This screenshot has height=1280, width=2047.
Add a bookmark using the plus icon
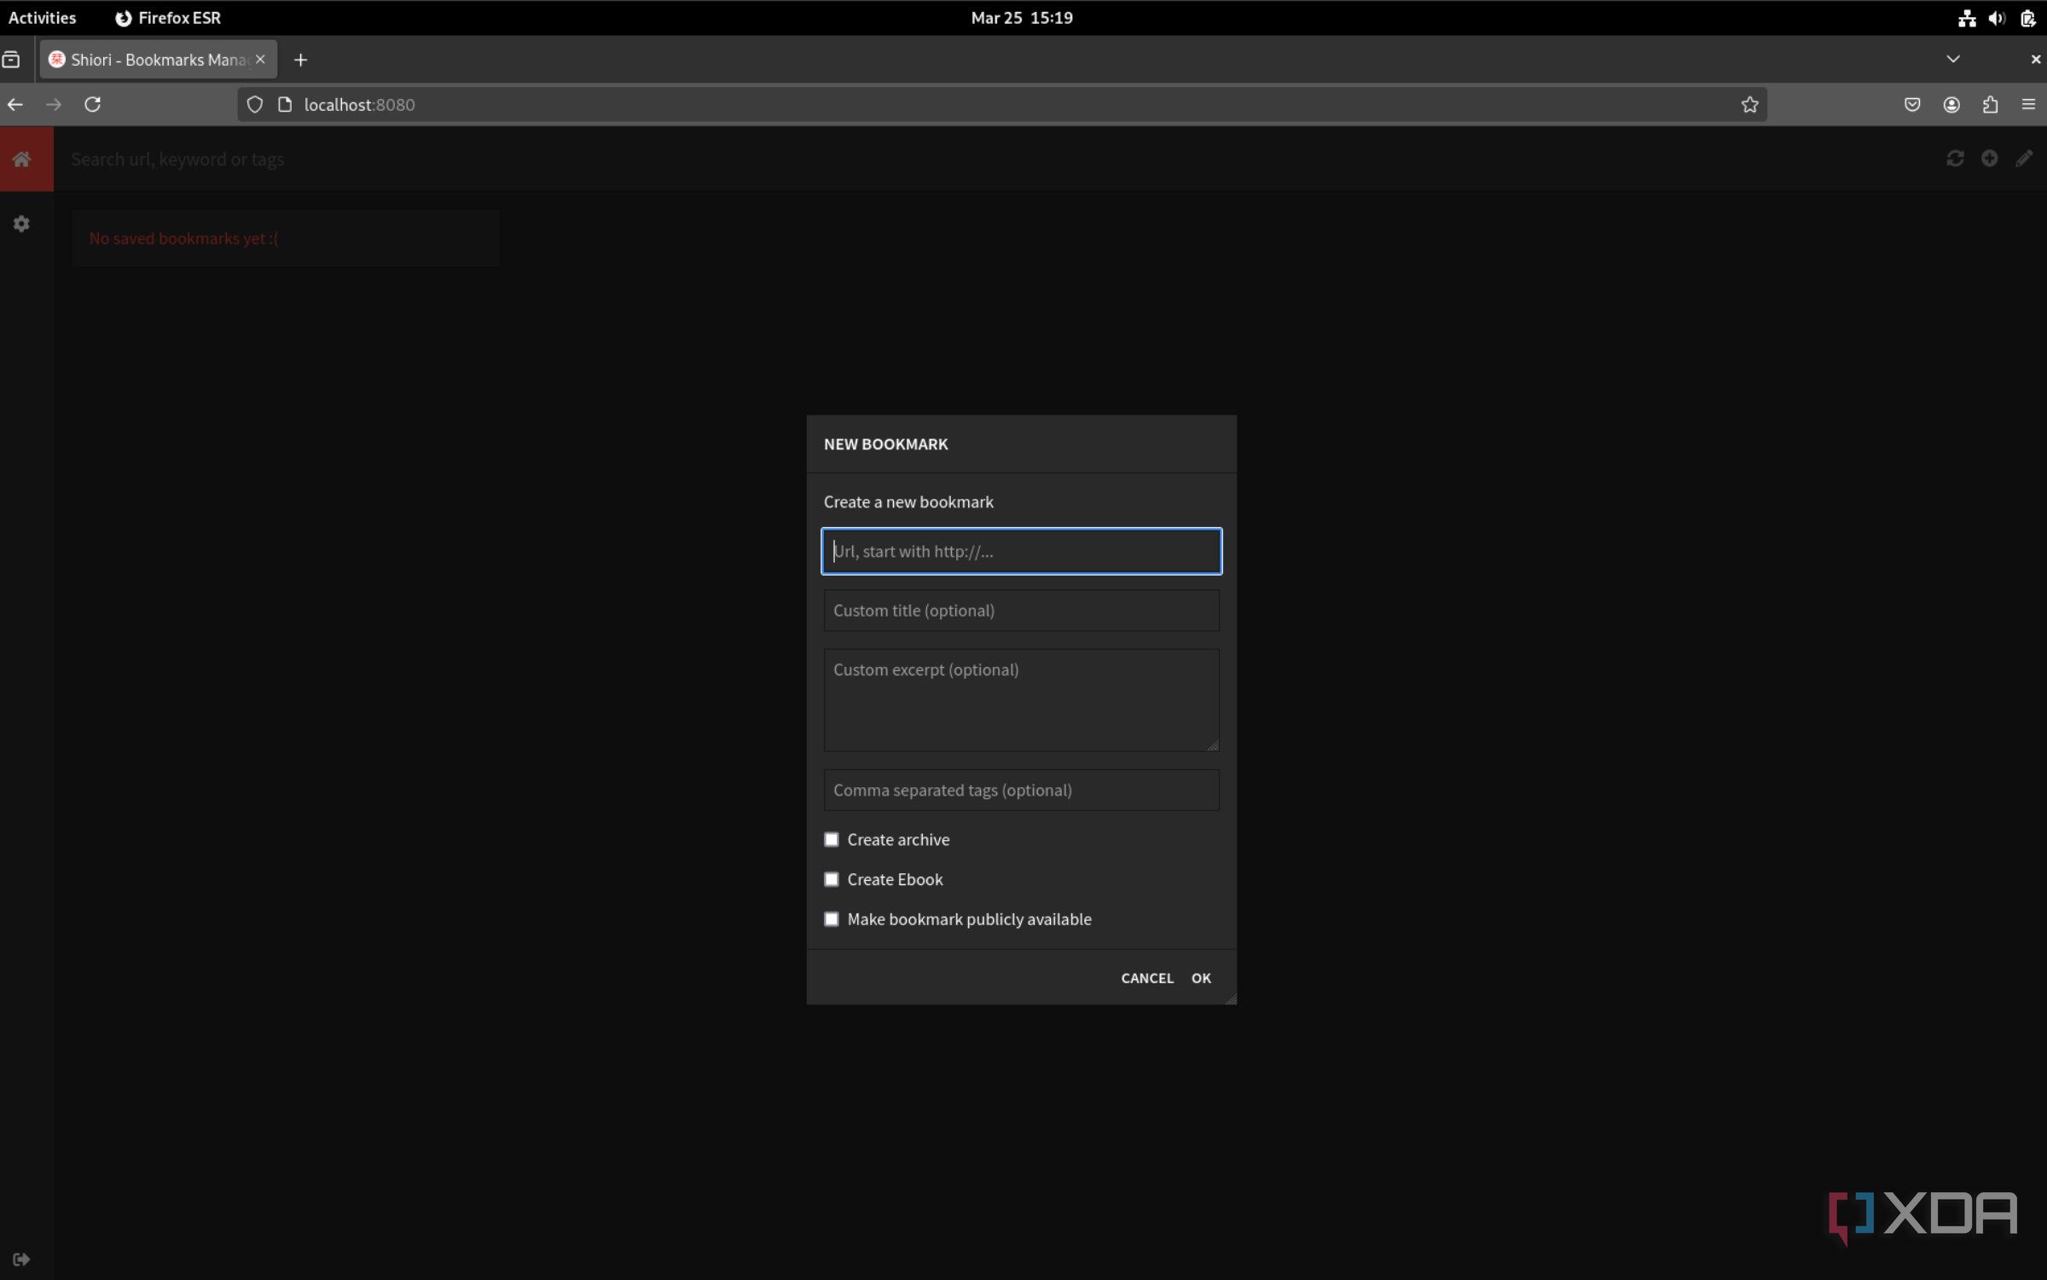click(1990, 159)
